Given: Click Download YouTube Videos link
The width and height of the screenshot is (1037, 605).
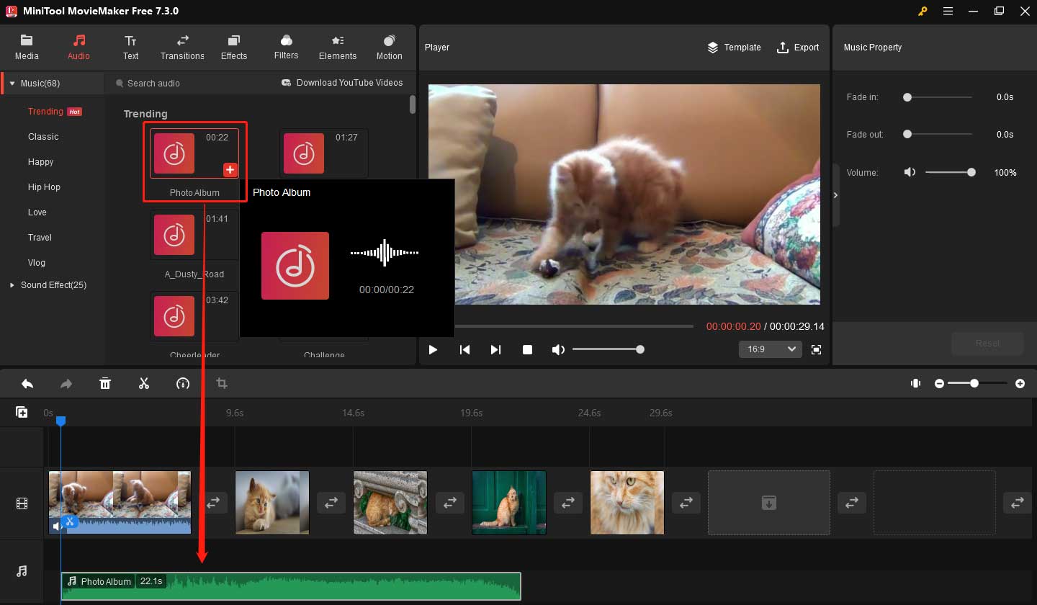Looking at the screenshot, I should (342, 83).
